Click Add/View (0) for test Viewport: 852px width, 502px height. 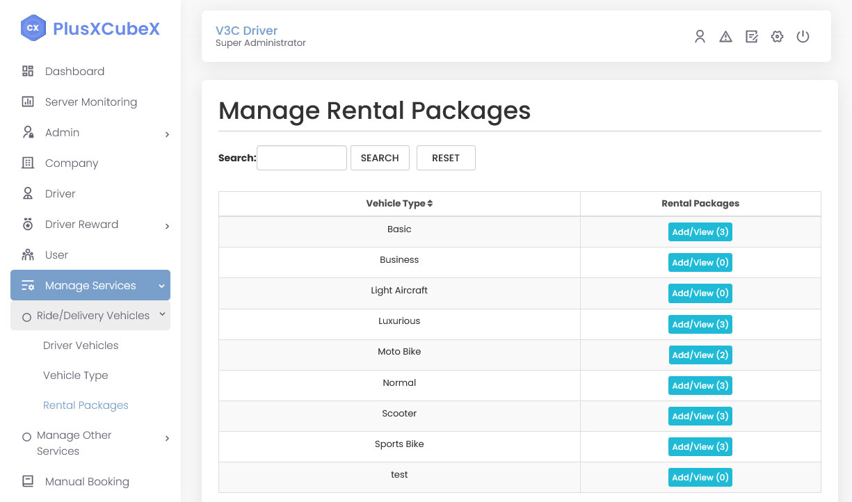(x=700, y=478)
